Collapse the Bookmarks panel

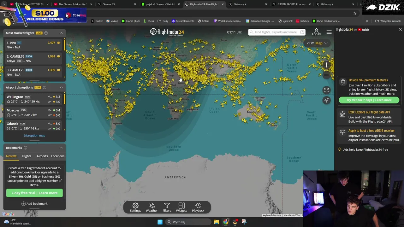62,148
